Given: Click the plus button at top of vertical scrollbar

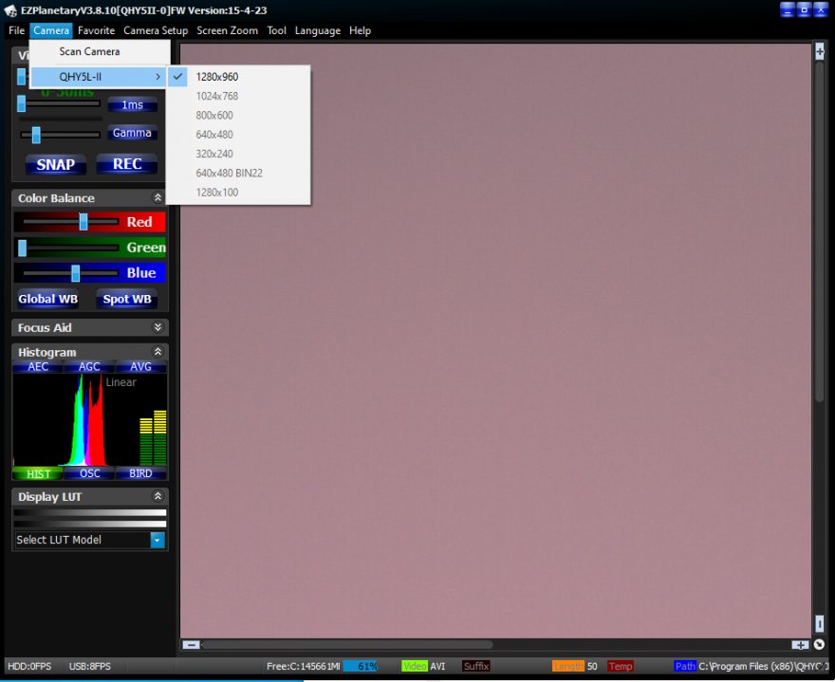Looking at the screenshot, I should (x=820, y=52).
